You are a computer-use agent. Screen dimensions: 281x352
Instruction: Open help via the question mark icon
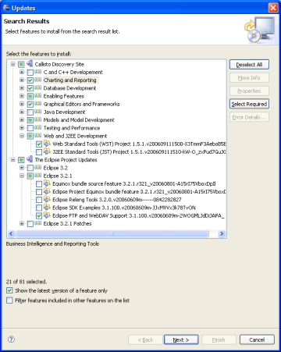point(11,340)
